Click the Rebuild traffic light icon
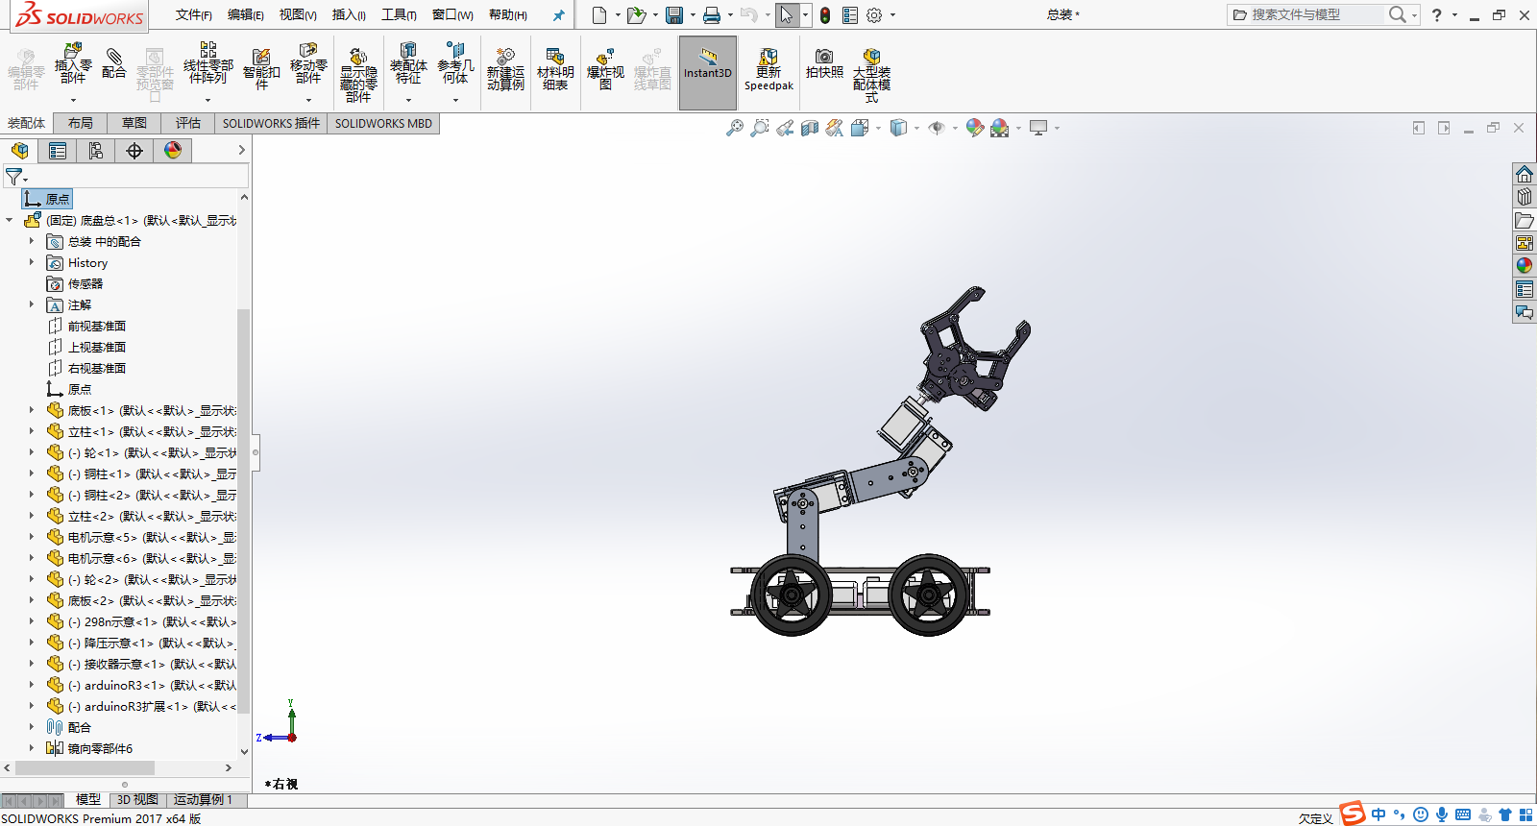This screenshot has height=826, width=1537. point(825,15)
